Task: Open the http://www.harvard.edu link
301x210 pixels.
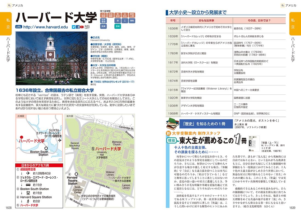Action: pyautogui.click(x=45, y=27)
